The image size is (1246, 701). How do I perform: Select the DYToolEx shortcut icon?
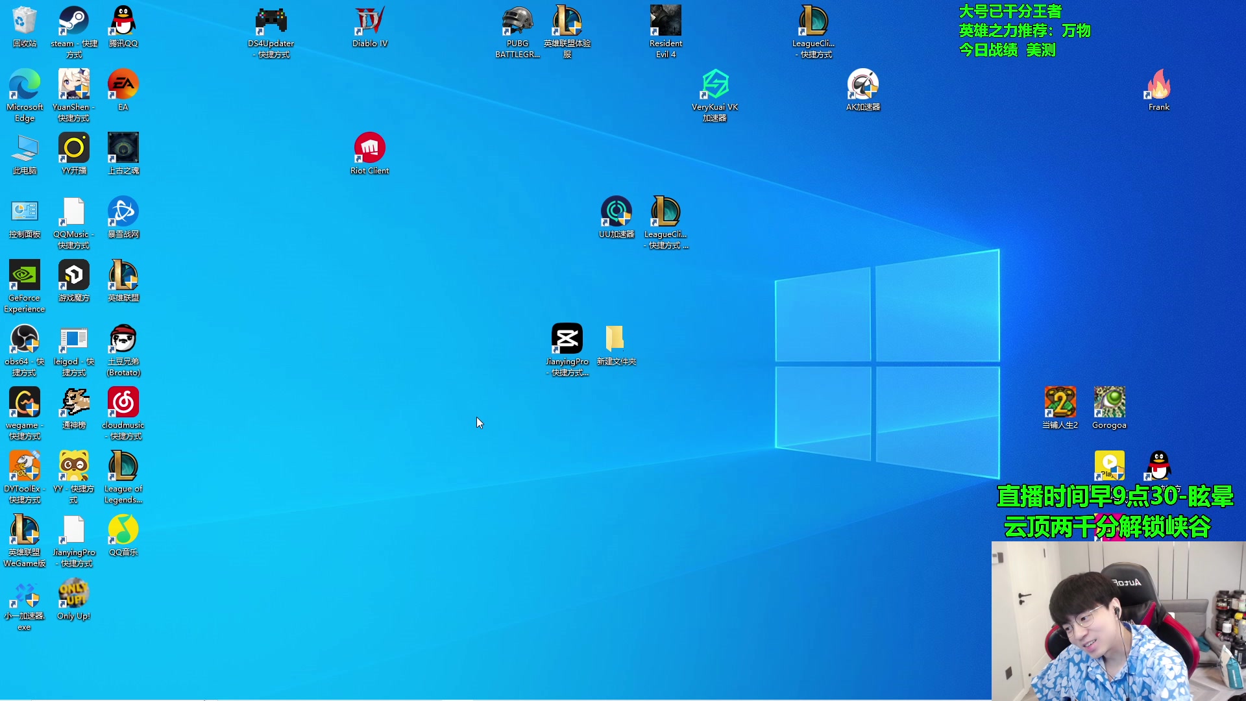(x=25, y=477)
